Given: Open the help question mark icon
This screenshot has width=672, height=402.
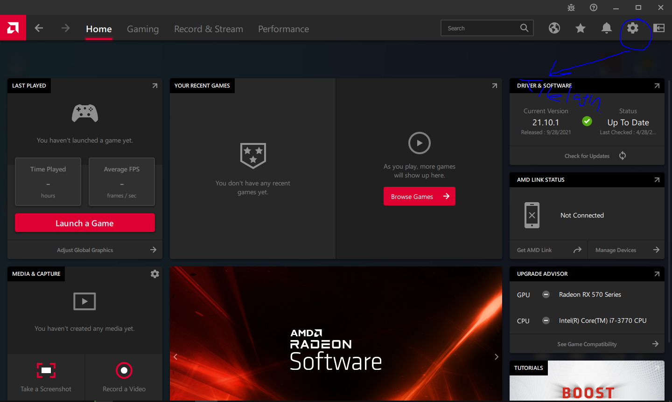Looking at the screenshot, I should pos(594,7).
